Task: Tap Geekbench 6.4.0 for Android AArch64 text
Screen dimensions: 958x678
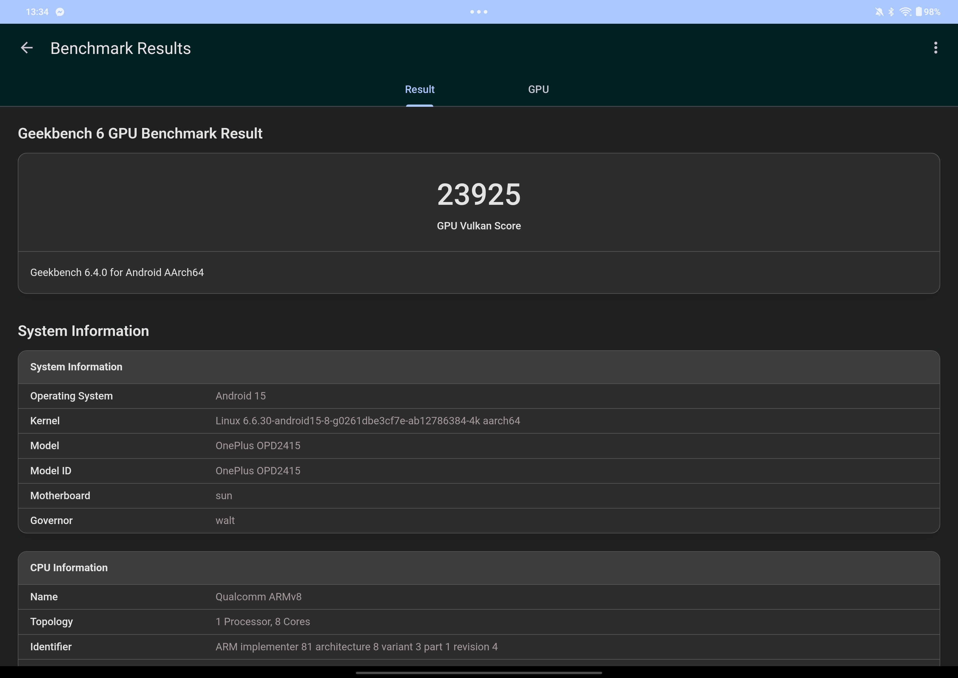Action: pos(117,273)
